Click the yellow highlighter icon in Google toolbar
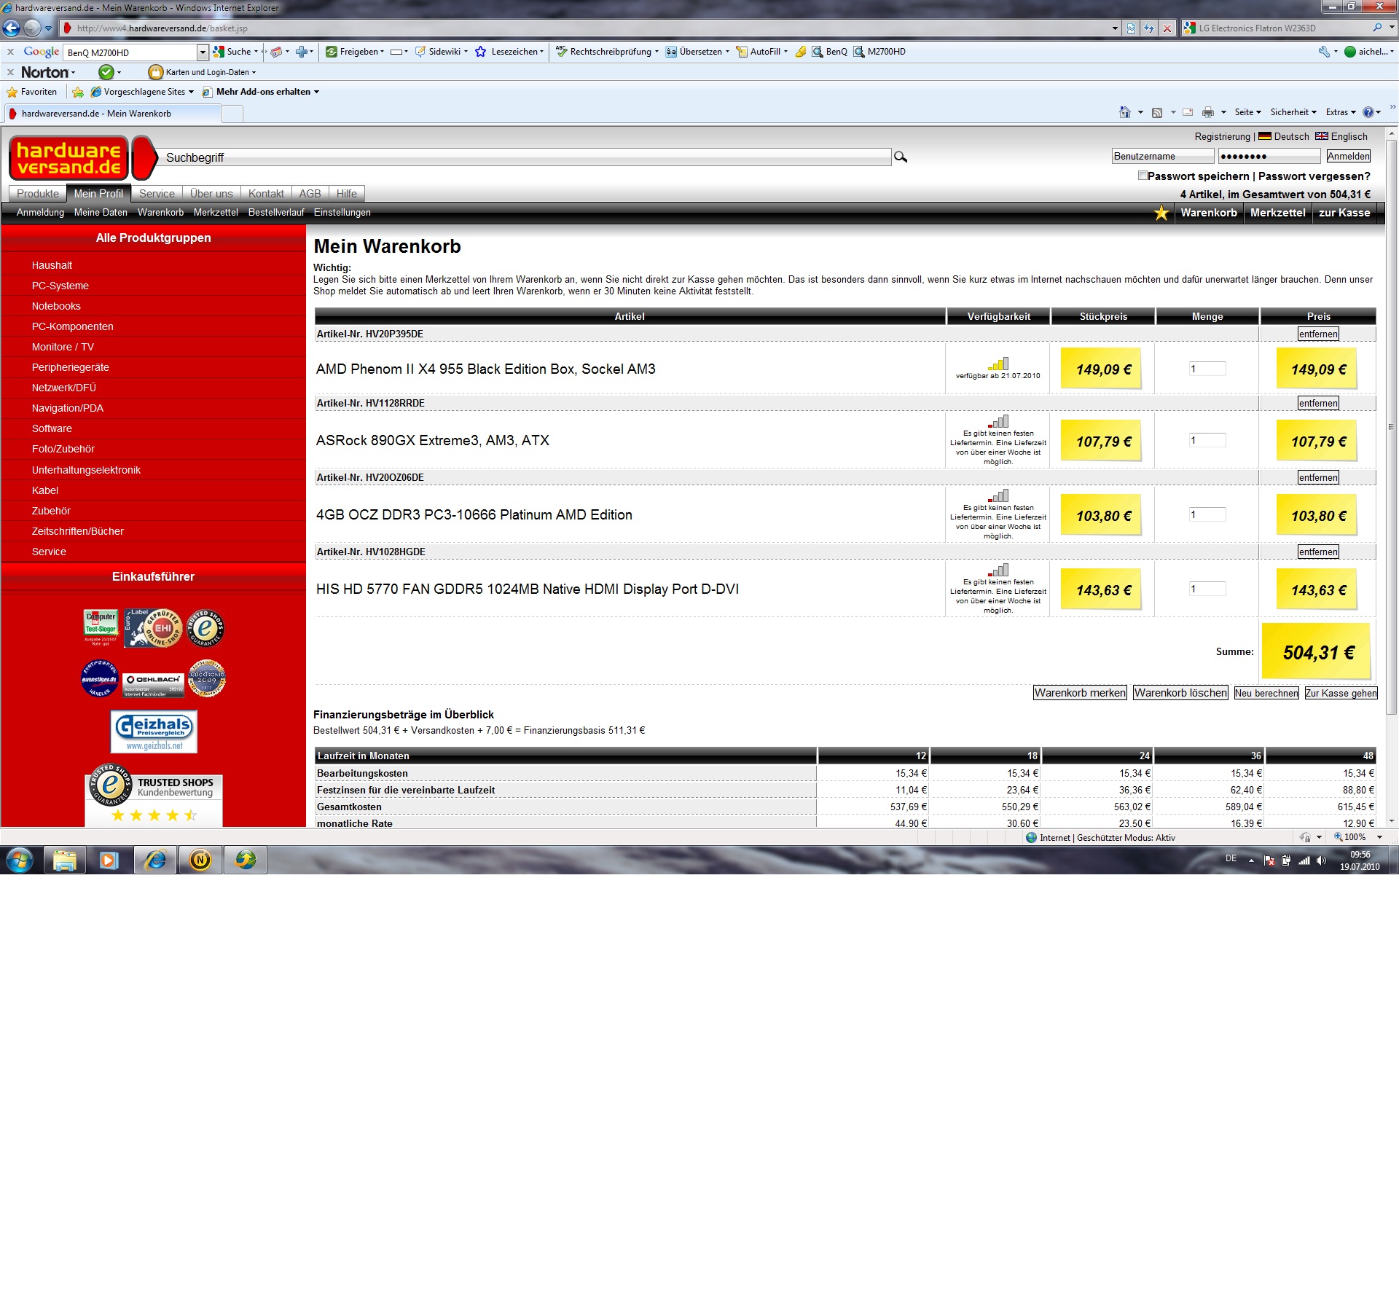 pyautogui.click(x=800, y=52)
